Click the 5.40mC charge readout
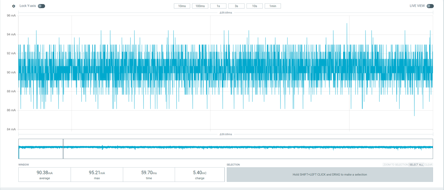The height and width of the screenshot is (190, 444). (200, 173)
